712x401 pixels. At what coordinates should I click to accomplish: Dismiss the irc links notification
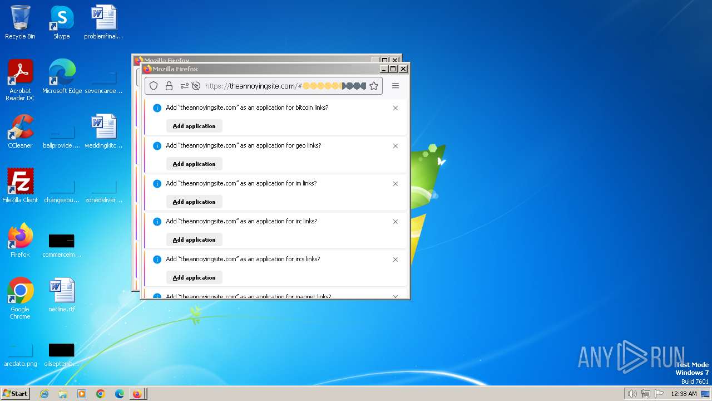point(395,222)
